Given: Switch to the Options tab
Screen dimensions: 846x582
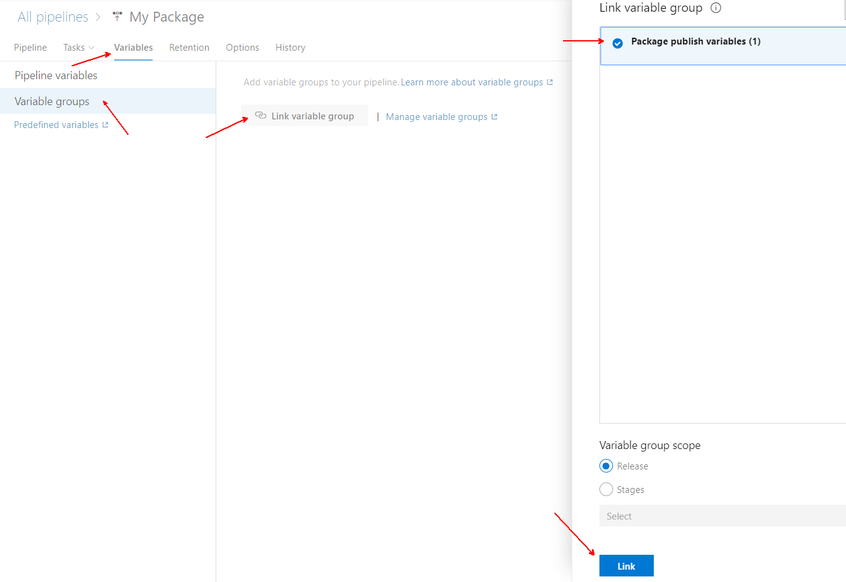Looking at the screenshot, I should (242, 47).
